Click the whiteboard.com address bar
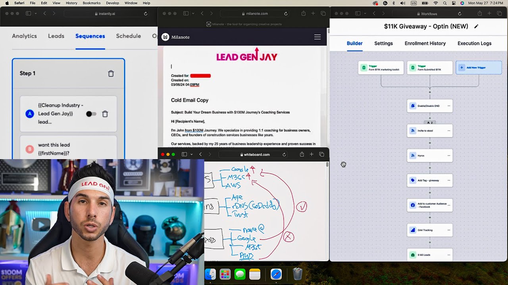 [x=253, y=154]
